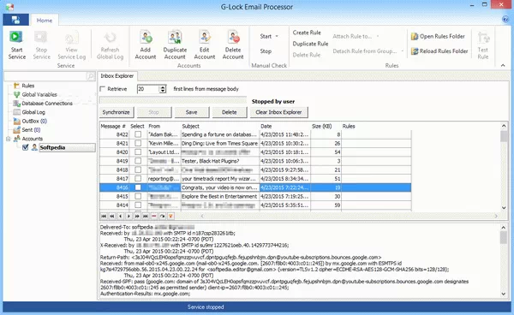Jump to last record in grid navigator
Image resolution: width=514 pixels, height=315 pixels.
[146, 216]
